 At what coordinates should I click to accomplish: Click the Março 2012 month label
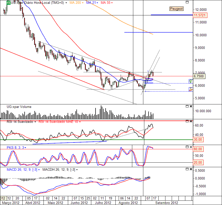(x=11, y=203)
